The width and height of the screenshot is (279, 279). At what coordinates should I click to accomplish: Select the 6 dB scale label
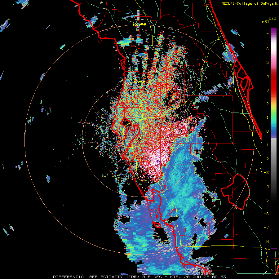[268, 49]
